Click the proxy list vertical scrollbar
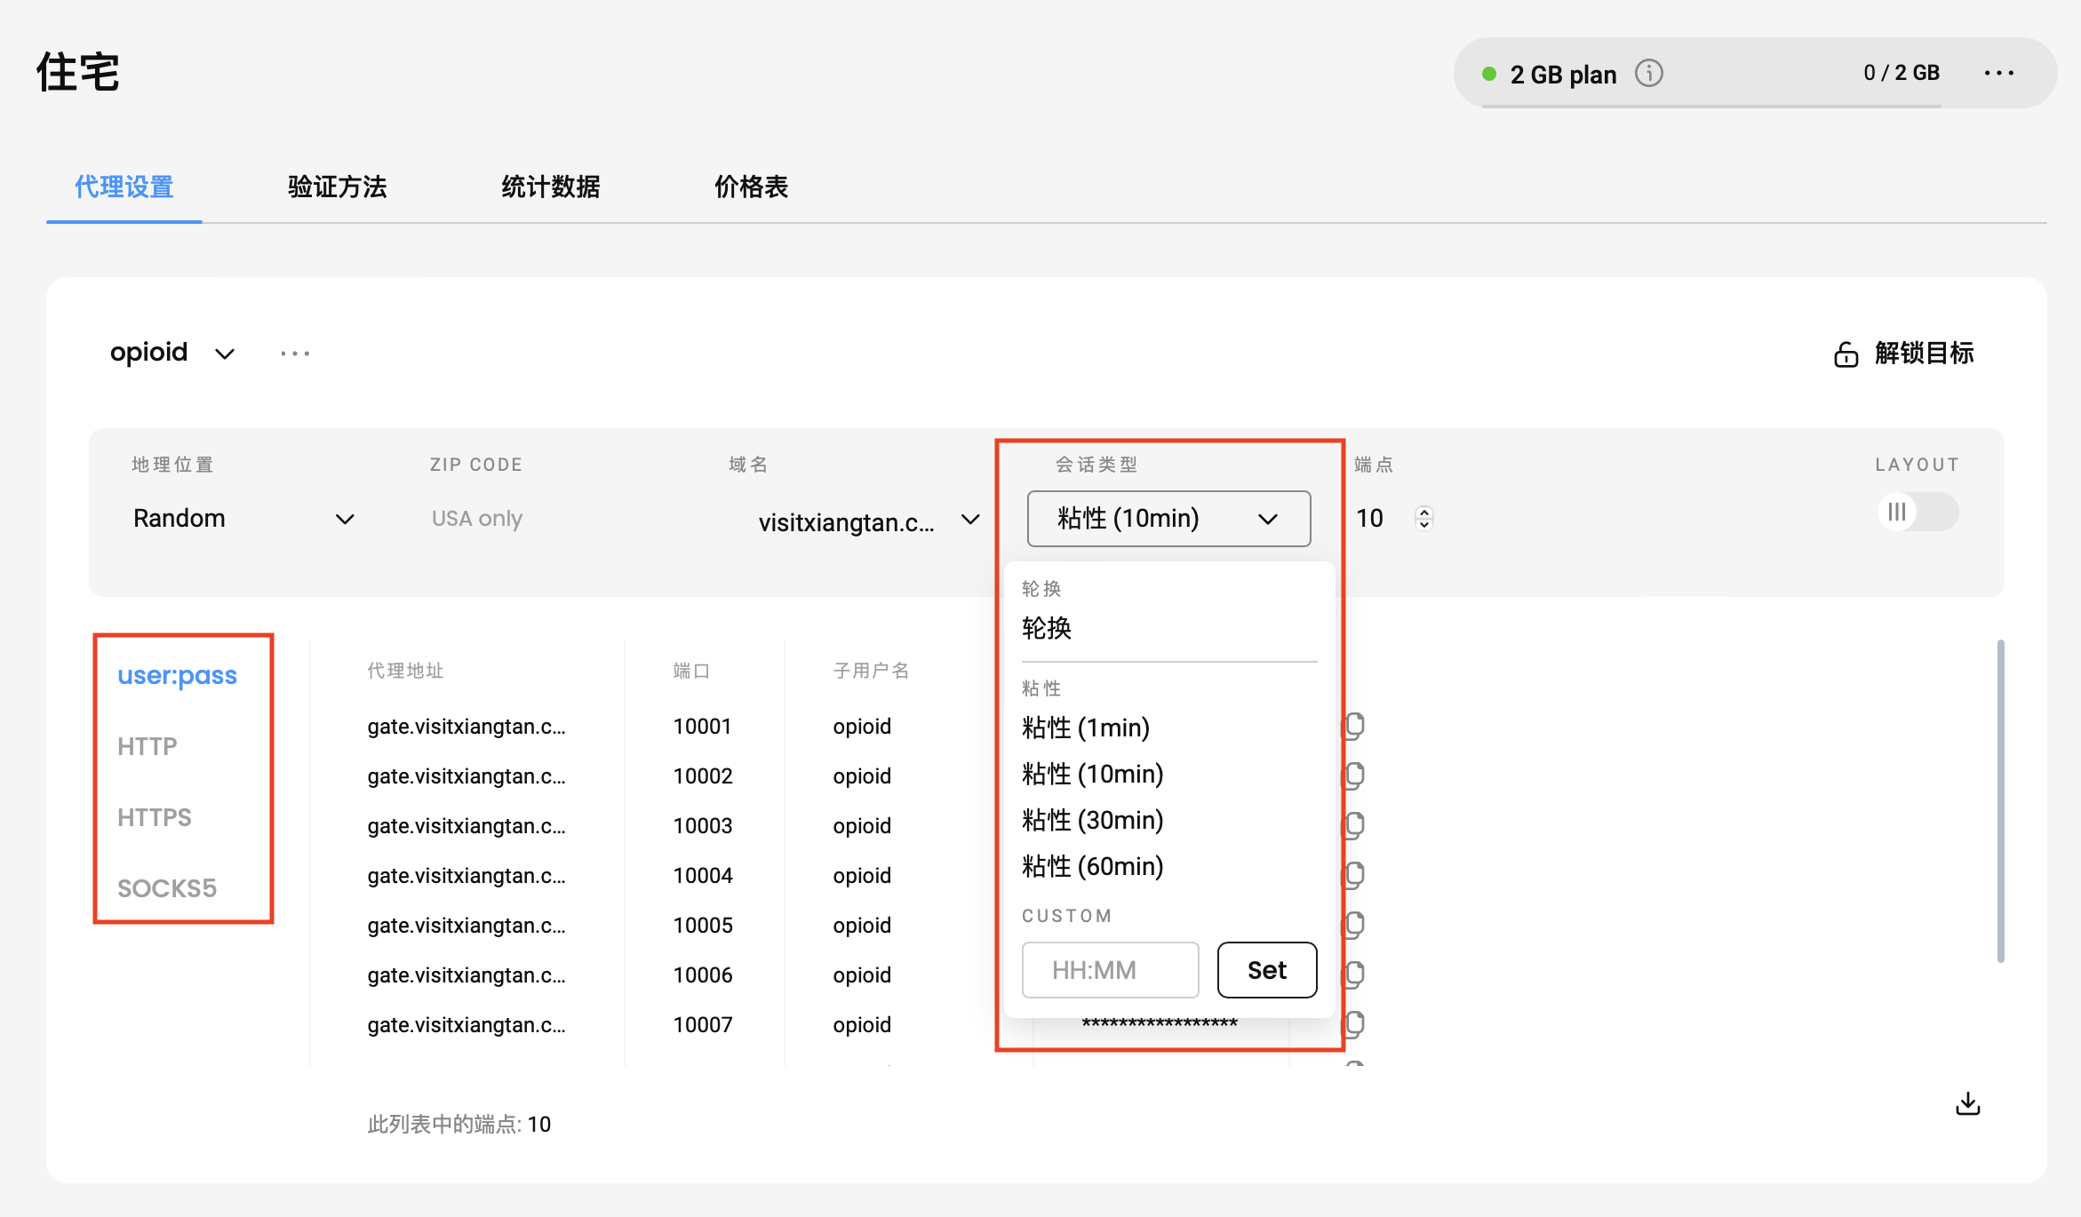This screenshot has height=1217, width=2081. pos(2001,799)
